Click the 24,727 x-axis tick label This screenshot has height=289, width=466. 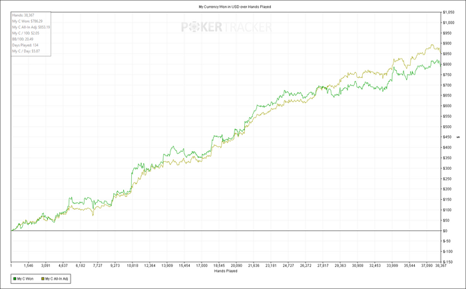(x=288, y=266)
